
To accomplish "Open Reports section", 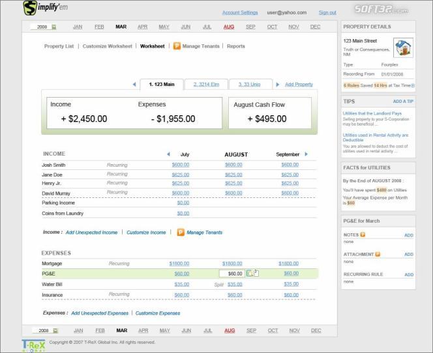I will coord(236,46).
